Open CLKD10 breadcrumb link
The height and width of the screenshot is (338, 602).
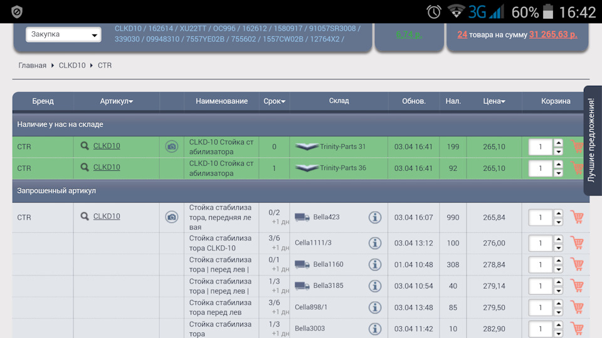click(x=71, y=65)
